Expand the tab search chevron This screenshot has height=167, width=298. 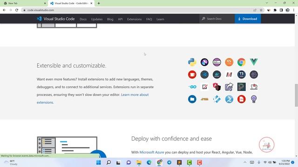[267, 3]
